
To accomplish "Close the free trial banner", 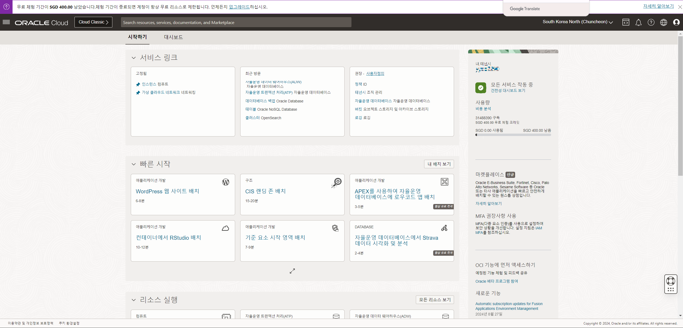I will [680, 7].
